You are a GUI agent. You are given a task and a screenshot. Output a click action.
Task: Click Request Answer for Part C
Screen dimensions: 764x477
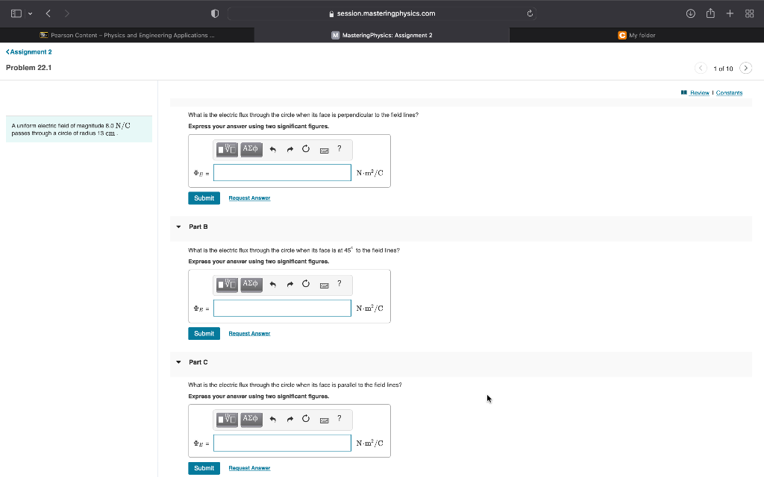pyautogui.click(x=249, y=467)
